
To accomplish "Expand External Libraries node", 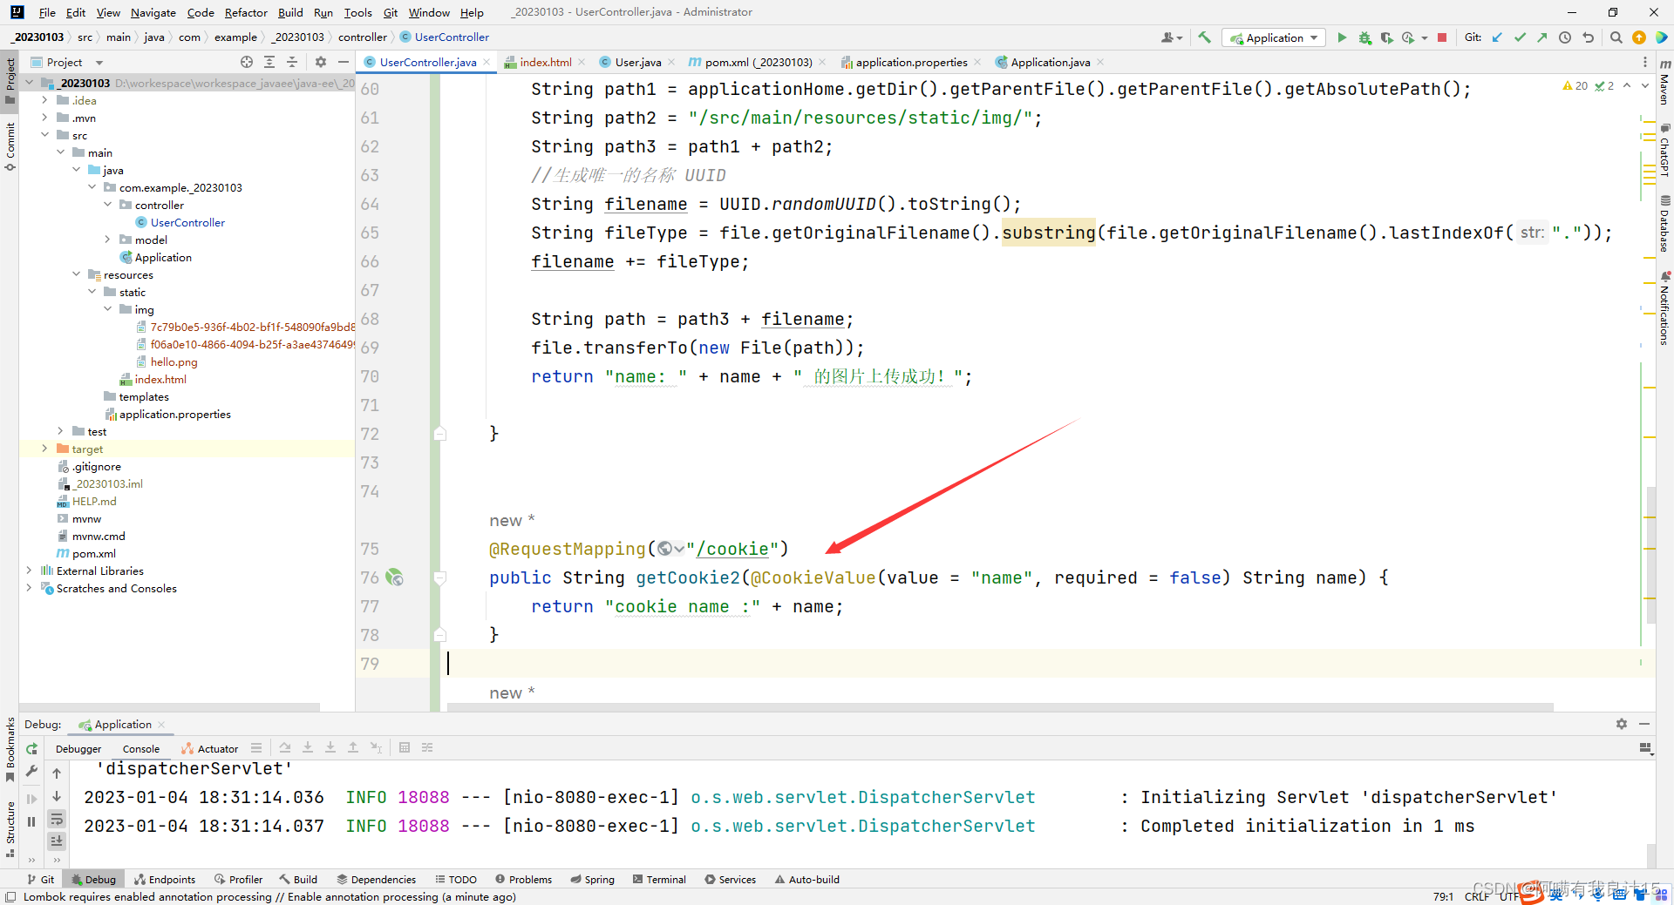I will tap(29, 571).
